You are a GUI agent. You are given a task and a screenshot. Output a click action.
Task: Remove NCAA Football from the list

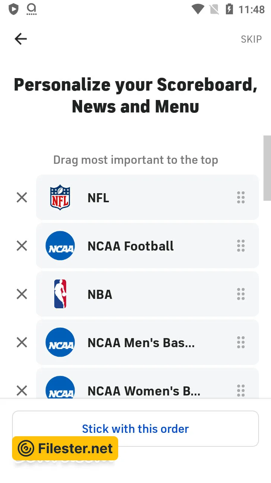tap(22, 246)
